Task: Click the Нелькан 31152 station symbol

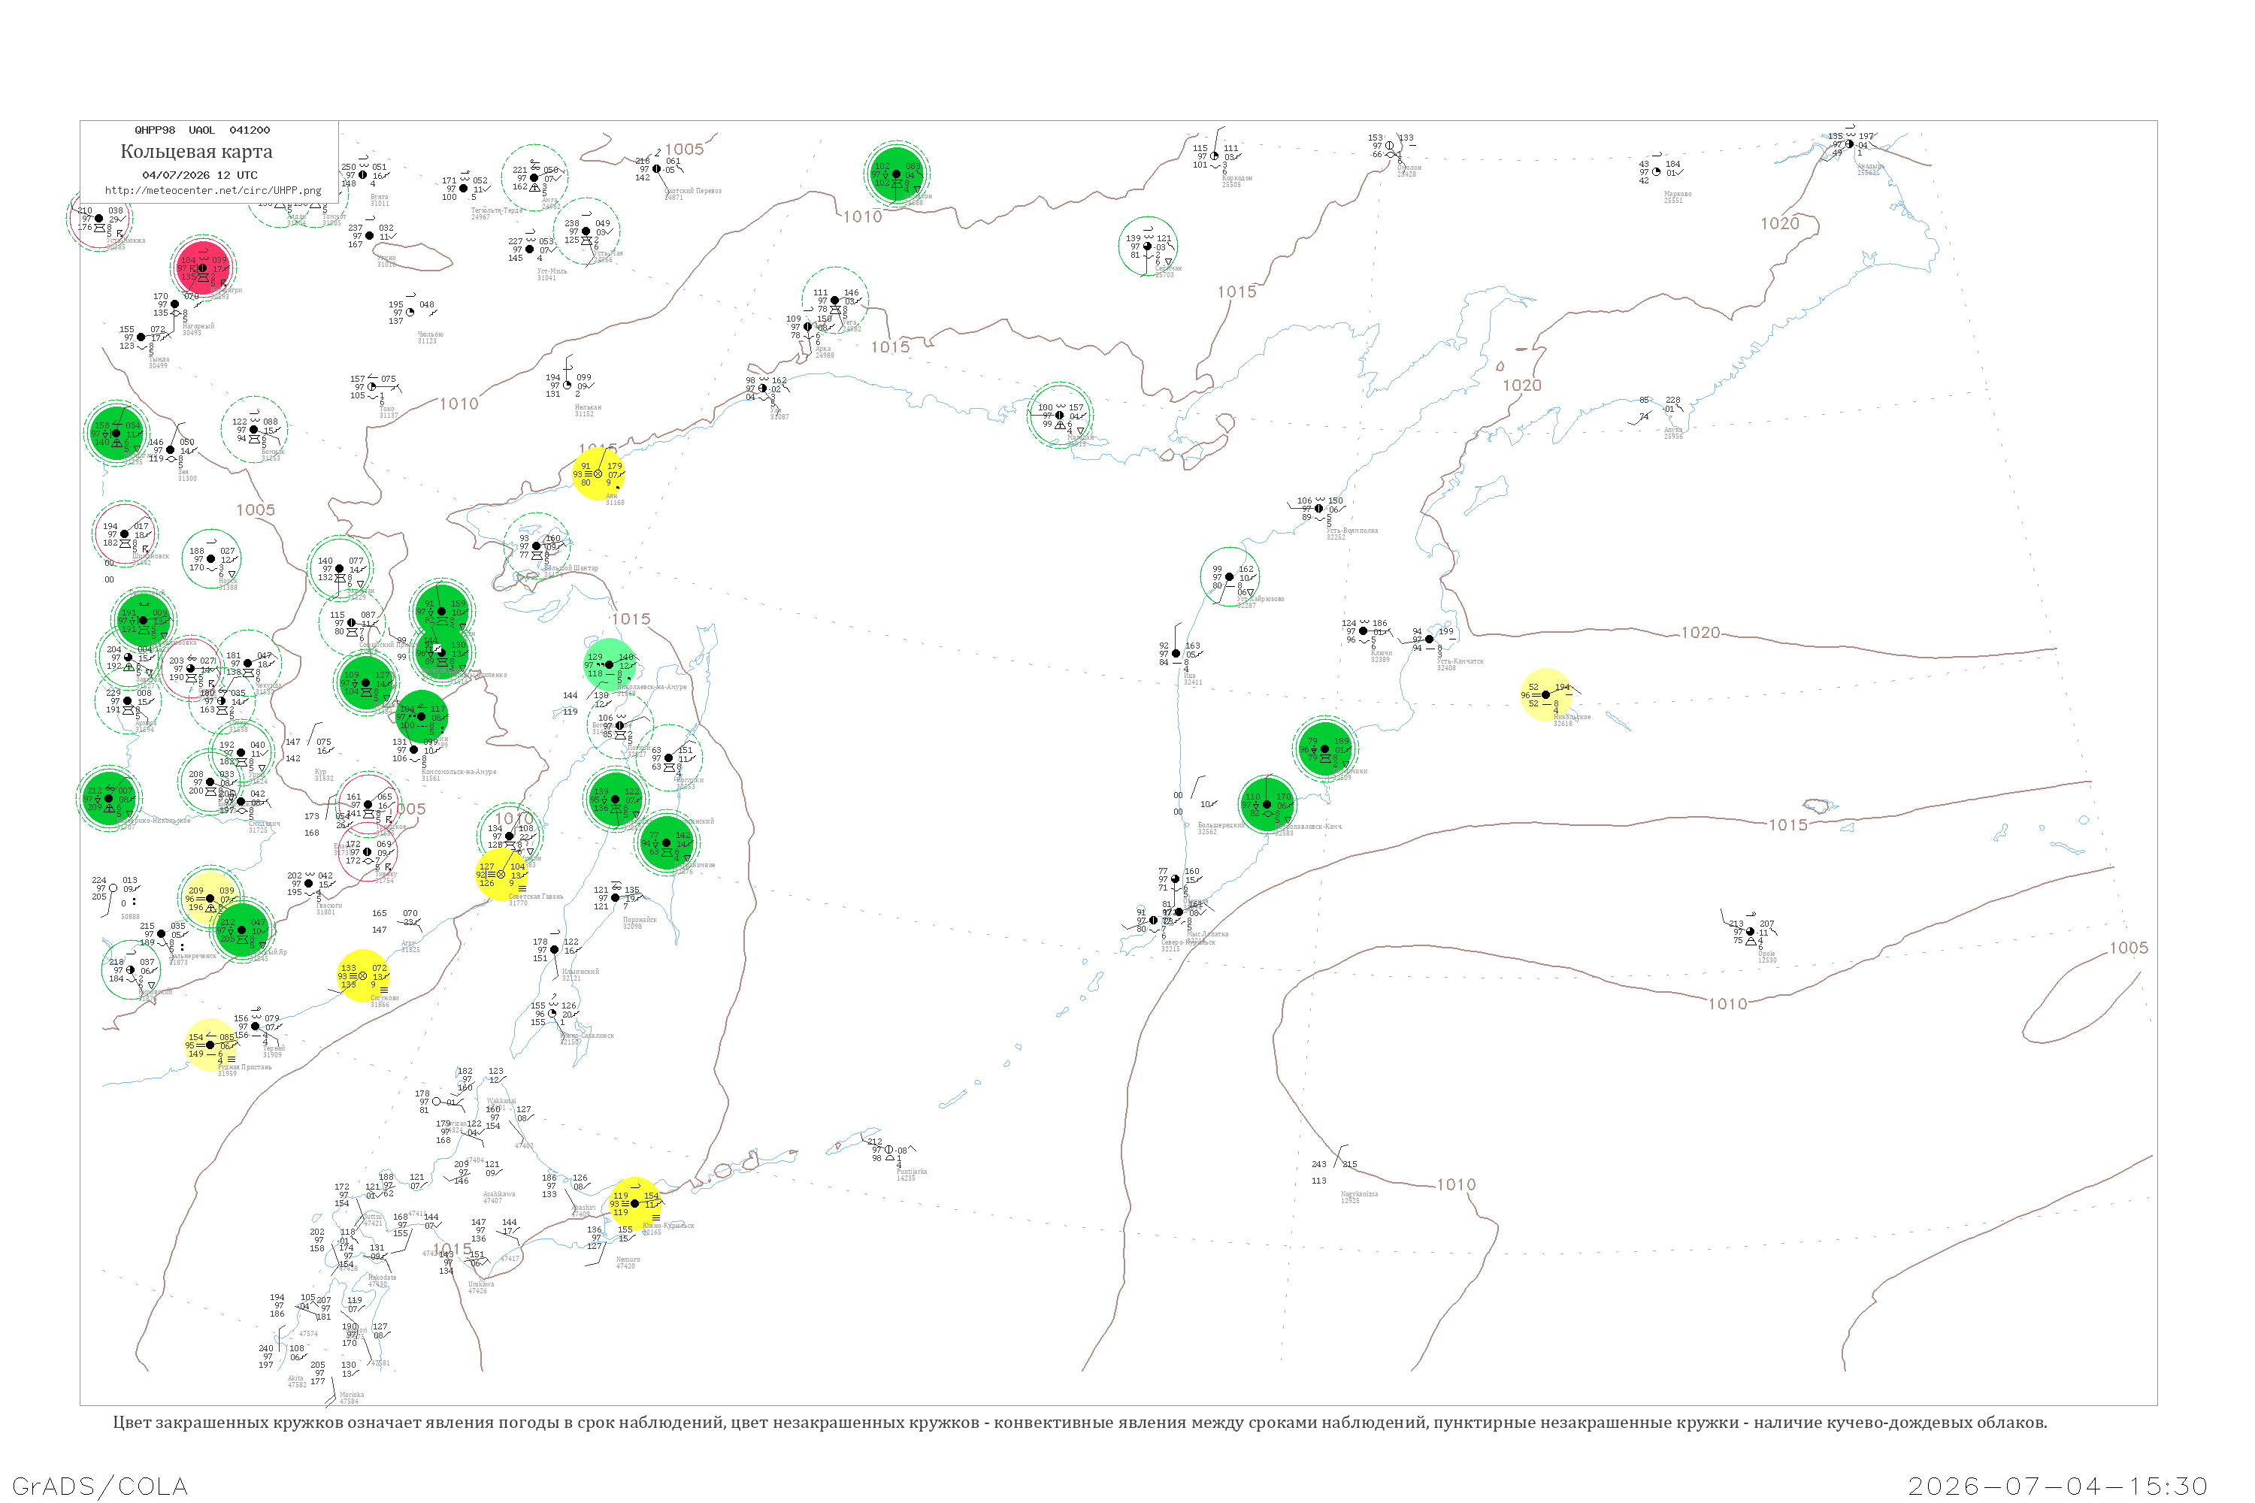Action: point(567,386)
